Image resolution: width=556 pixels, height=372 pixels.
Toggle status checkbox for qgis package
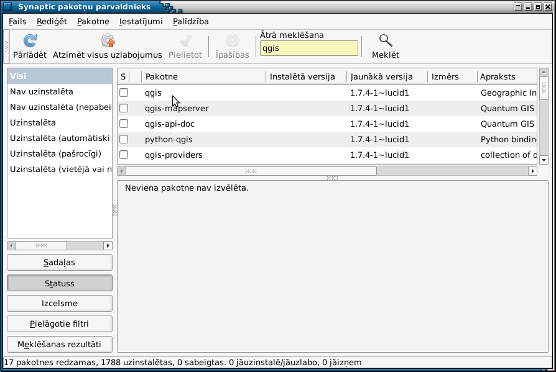[x=124, y=93]
